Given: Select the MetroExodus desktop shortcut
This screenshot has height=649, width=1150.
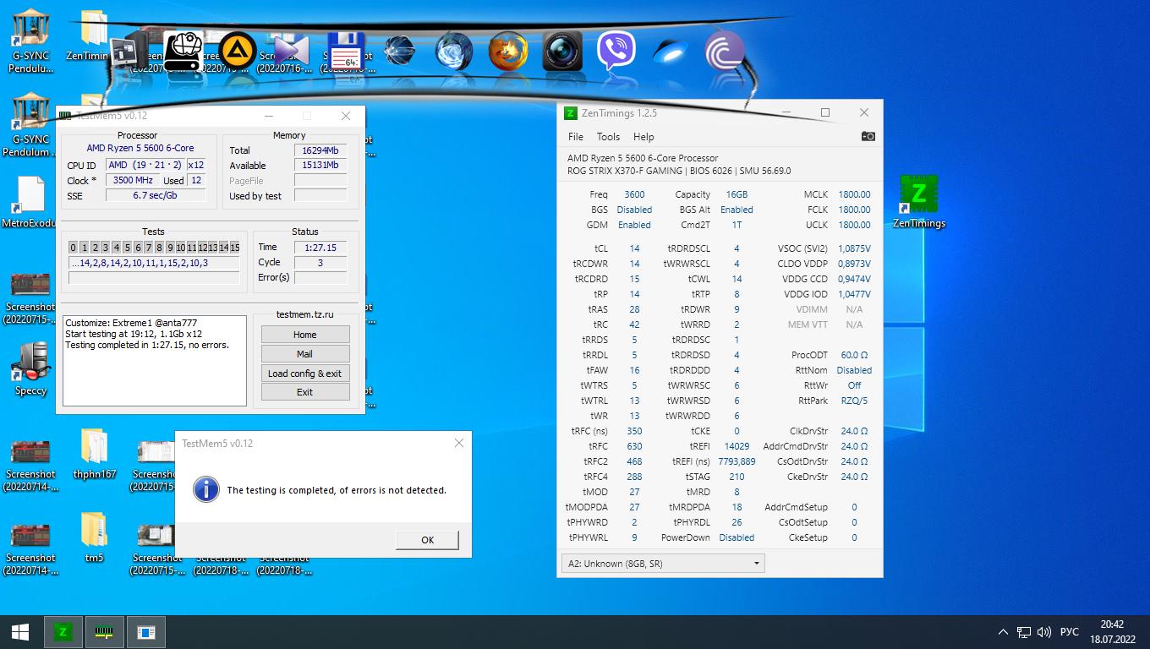Looking at the screenshot, I should click(30, 202).
